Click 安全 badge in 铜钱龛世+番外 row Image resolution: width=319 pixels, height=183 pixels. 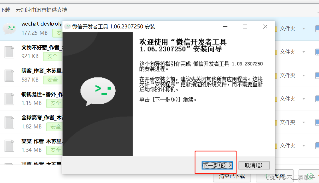54,103
